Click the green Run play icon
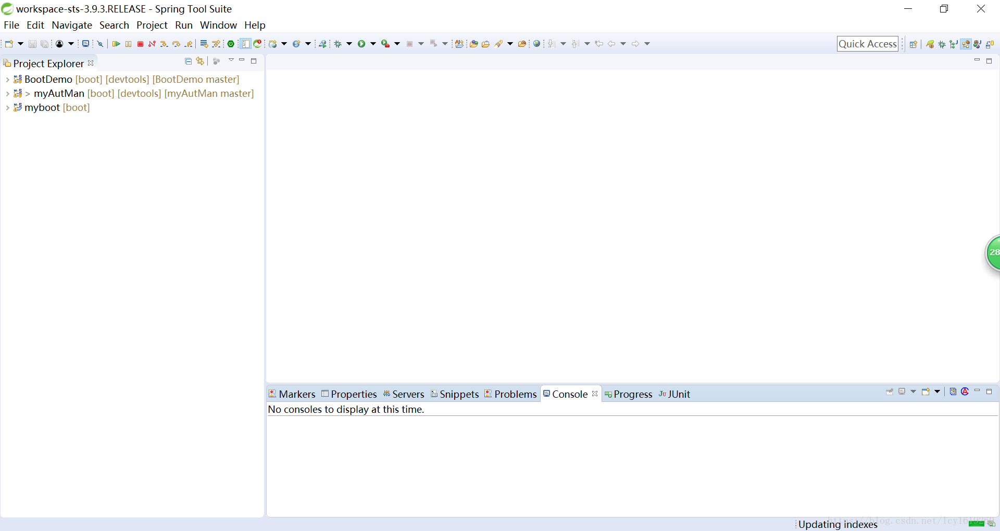Image resolution: width=1000 pixels, height=531 pixels. point(361,44)
